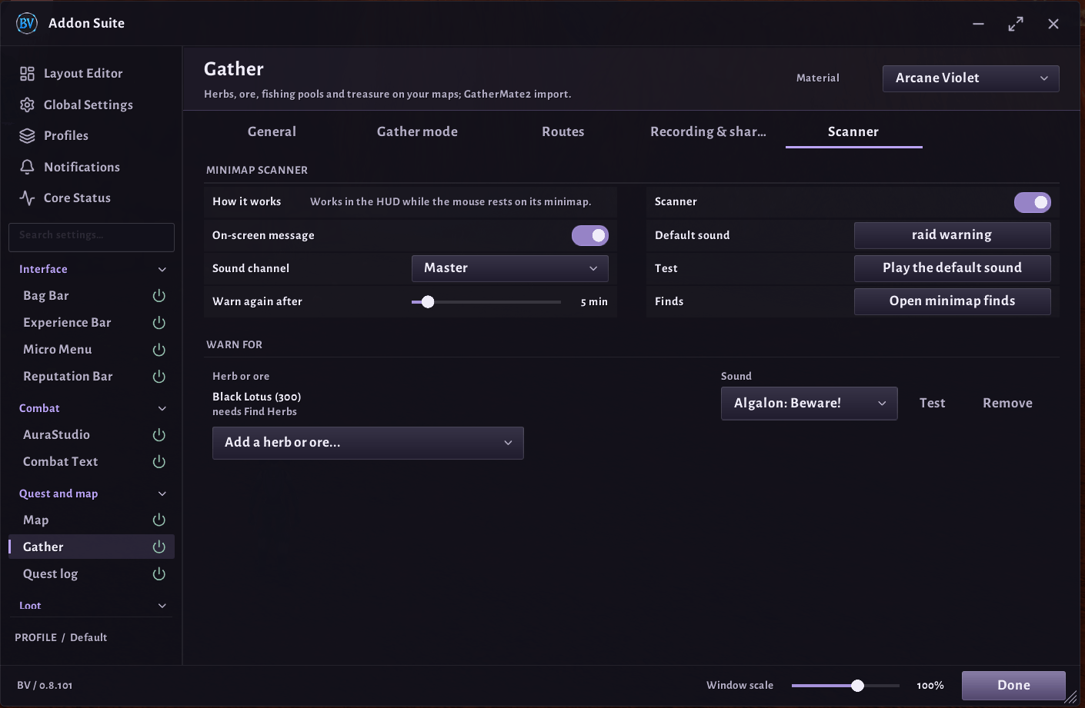Switch to the Gather mode tab
This screenshot has height=708, width=1085.
tap(417, 131)
